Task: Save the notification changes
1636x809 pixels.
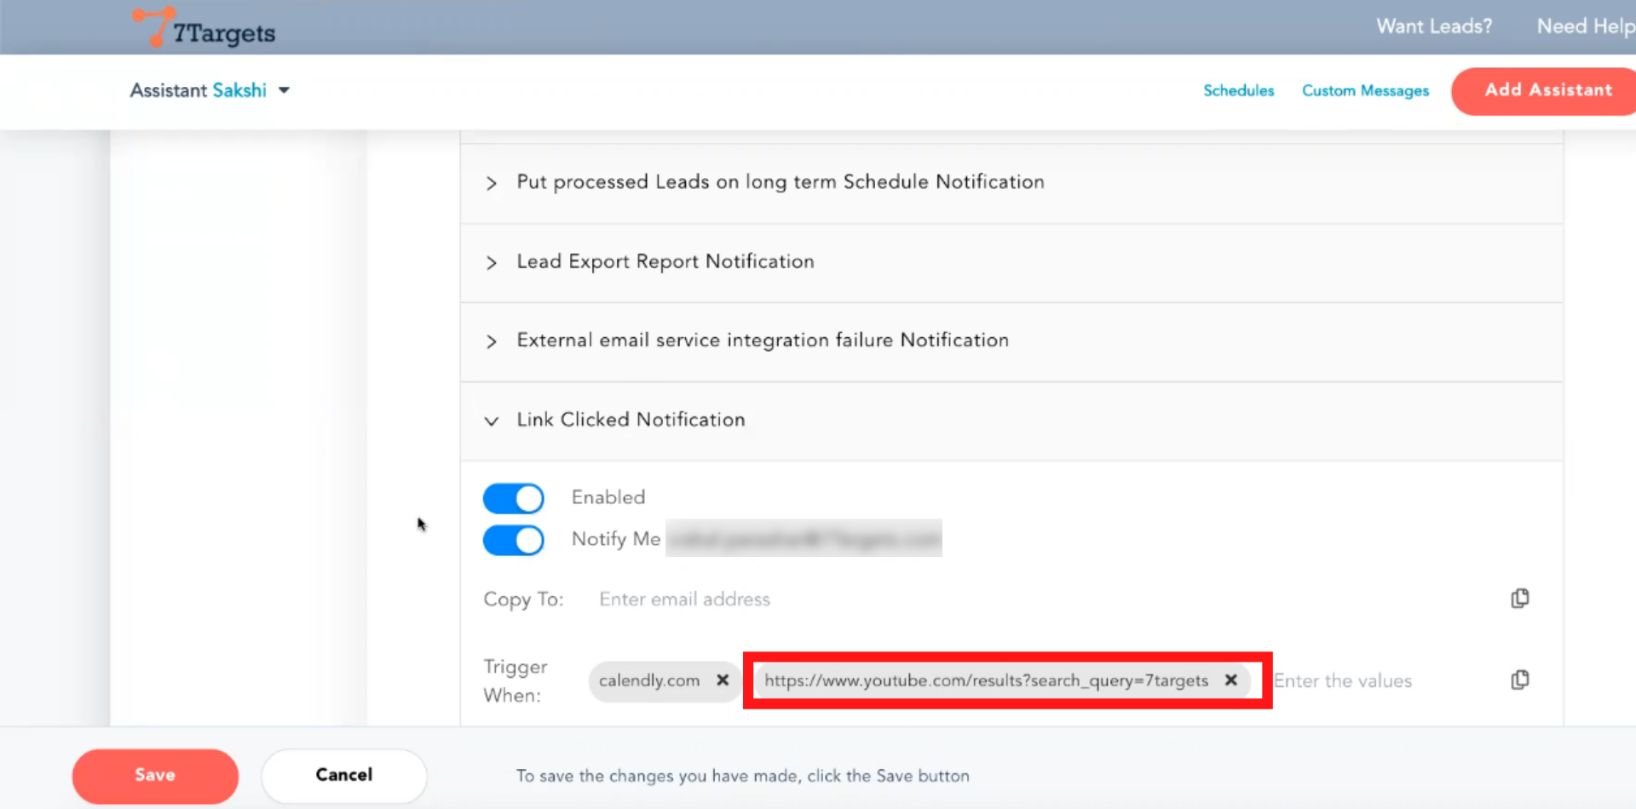Action: point(155,775)
